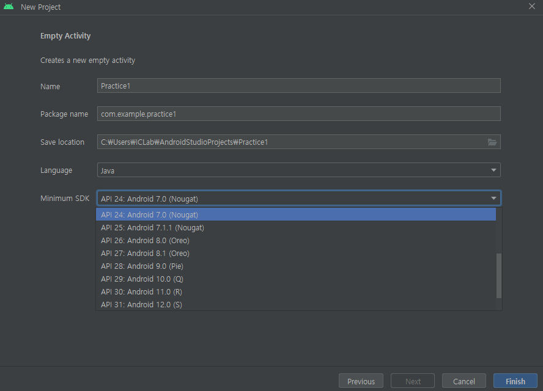Image resolution: width=543 pixels, height=391 pixels.
Task: Pick API 29: Android 10.0 (Q)
Action: click(x=296, y=279)
